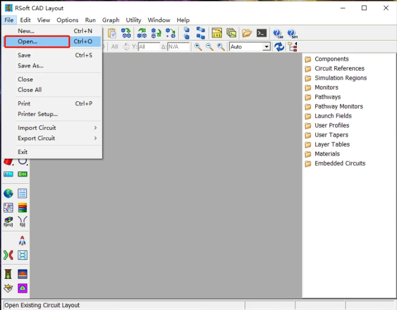This screenshot has height=310, width=397.
Task: Select the Materials folder in tree
Action: click(327, 154)
